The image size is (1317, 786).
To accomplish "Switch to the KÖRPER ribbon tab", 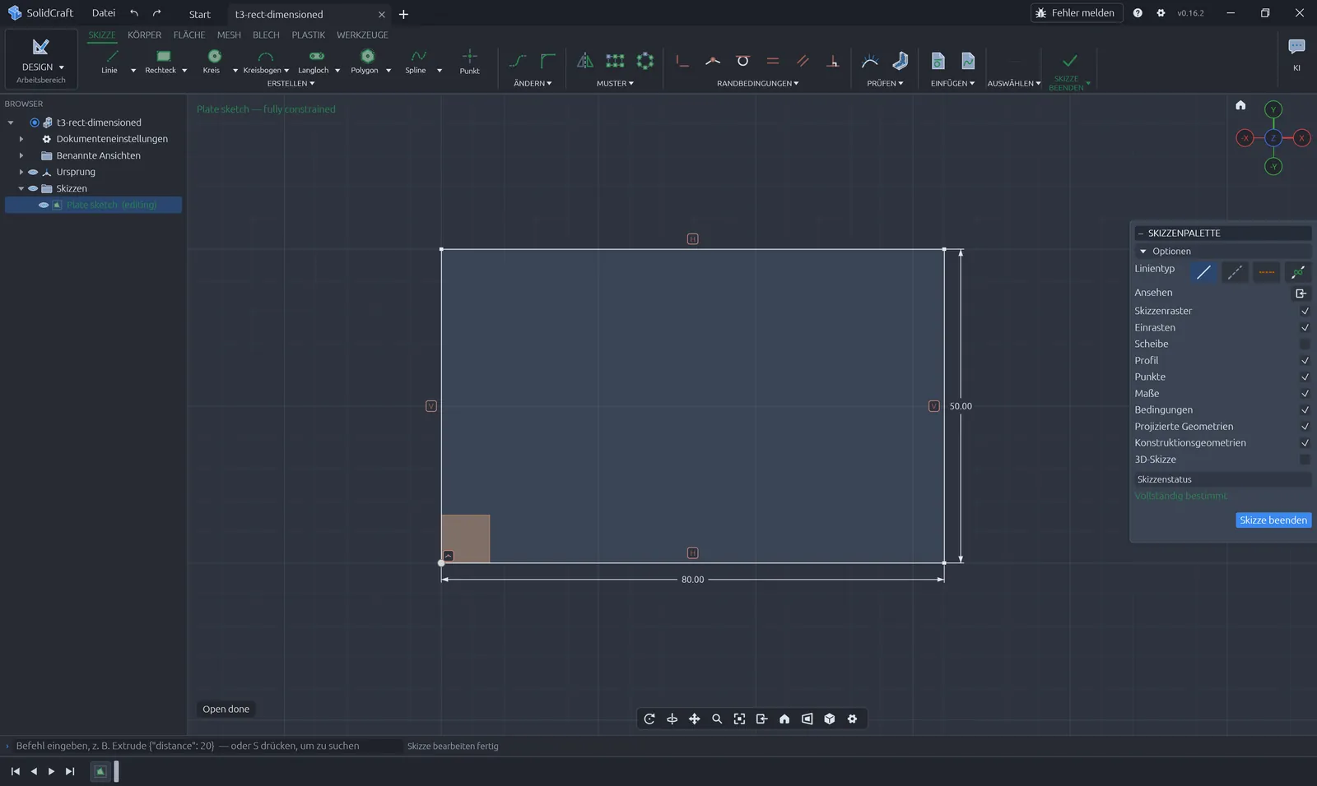I will pyautogui.click(x=144, y=35).
